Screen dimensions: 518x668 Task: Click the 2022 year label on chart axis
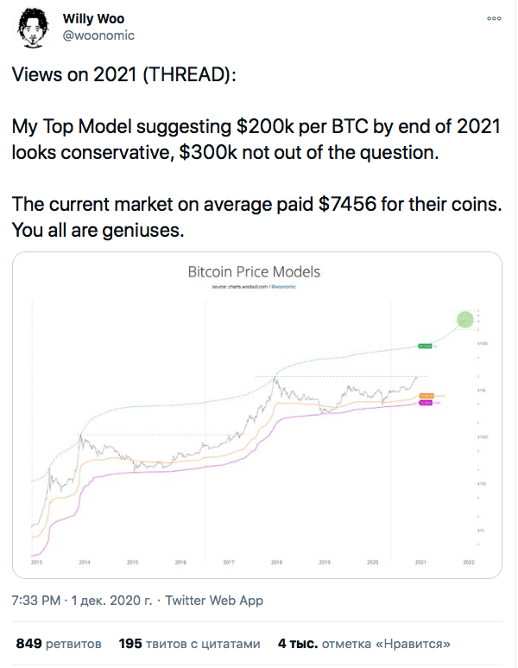467,562
